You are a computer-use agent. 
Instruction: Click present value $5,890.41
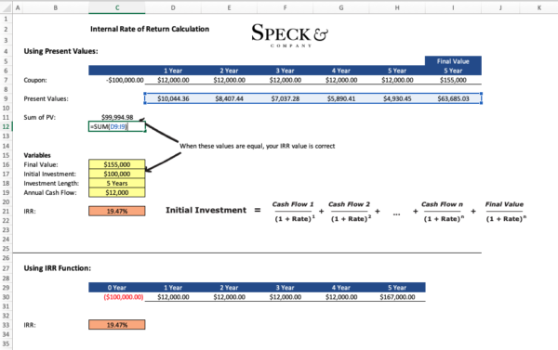coord(341,98)
